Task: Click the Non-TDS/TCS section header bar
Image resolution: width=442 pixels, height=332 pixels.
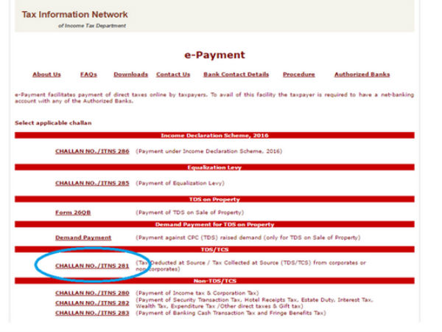Action: 214,280
